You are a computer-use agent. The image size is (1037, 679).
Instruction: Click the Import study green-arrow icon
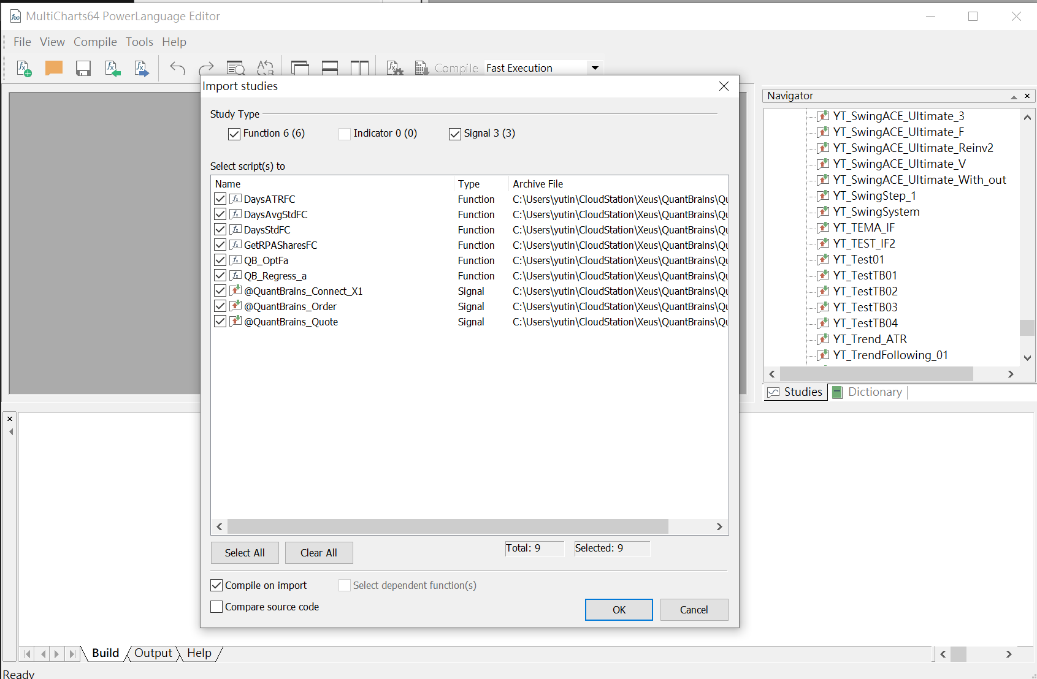click(112, 68)
